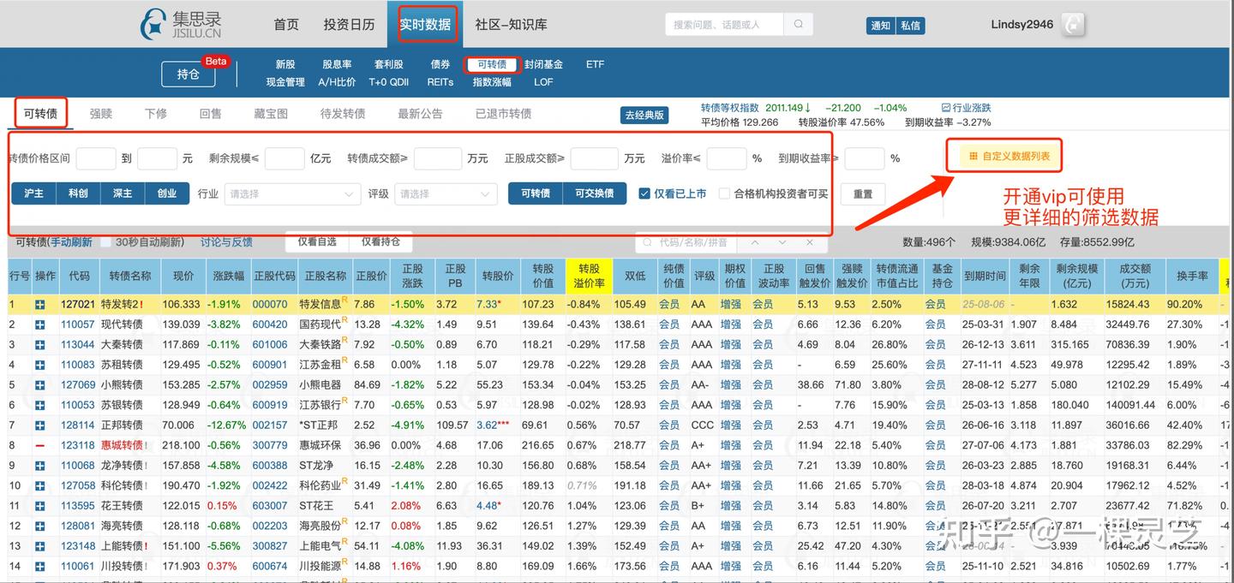Toggle the 可转债 type filter button
Screen dimensions: 1234x583
[x=536, y=193]
